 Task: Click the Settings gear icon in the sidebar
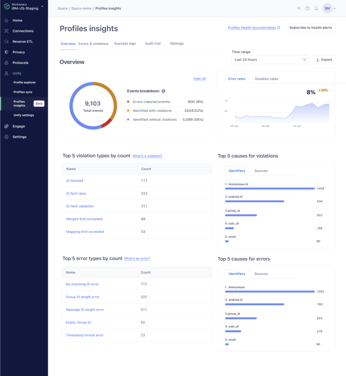click(x=7, y=137)
